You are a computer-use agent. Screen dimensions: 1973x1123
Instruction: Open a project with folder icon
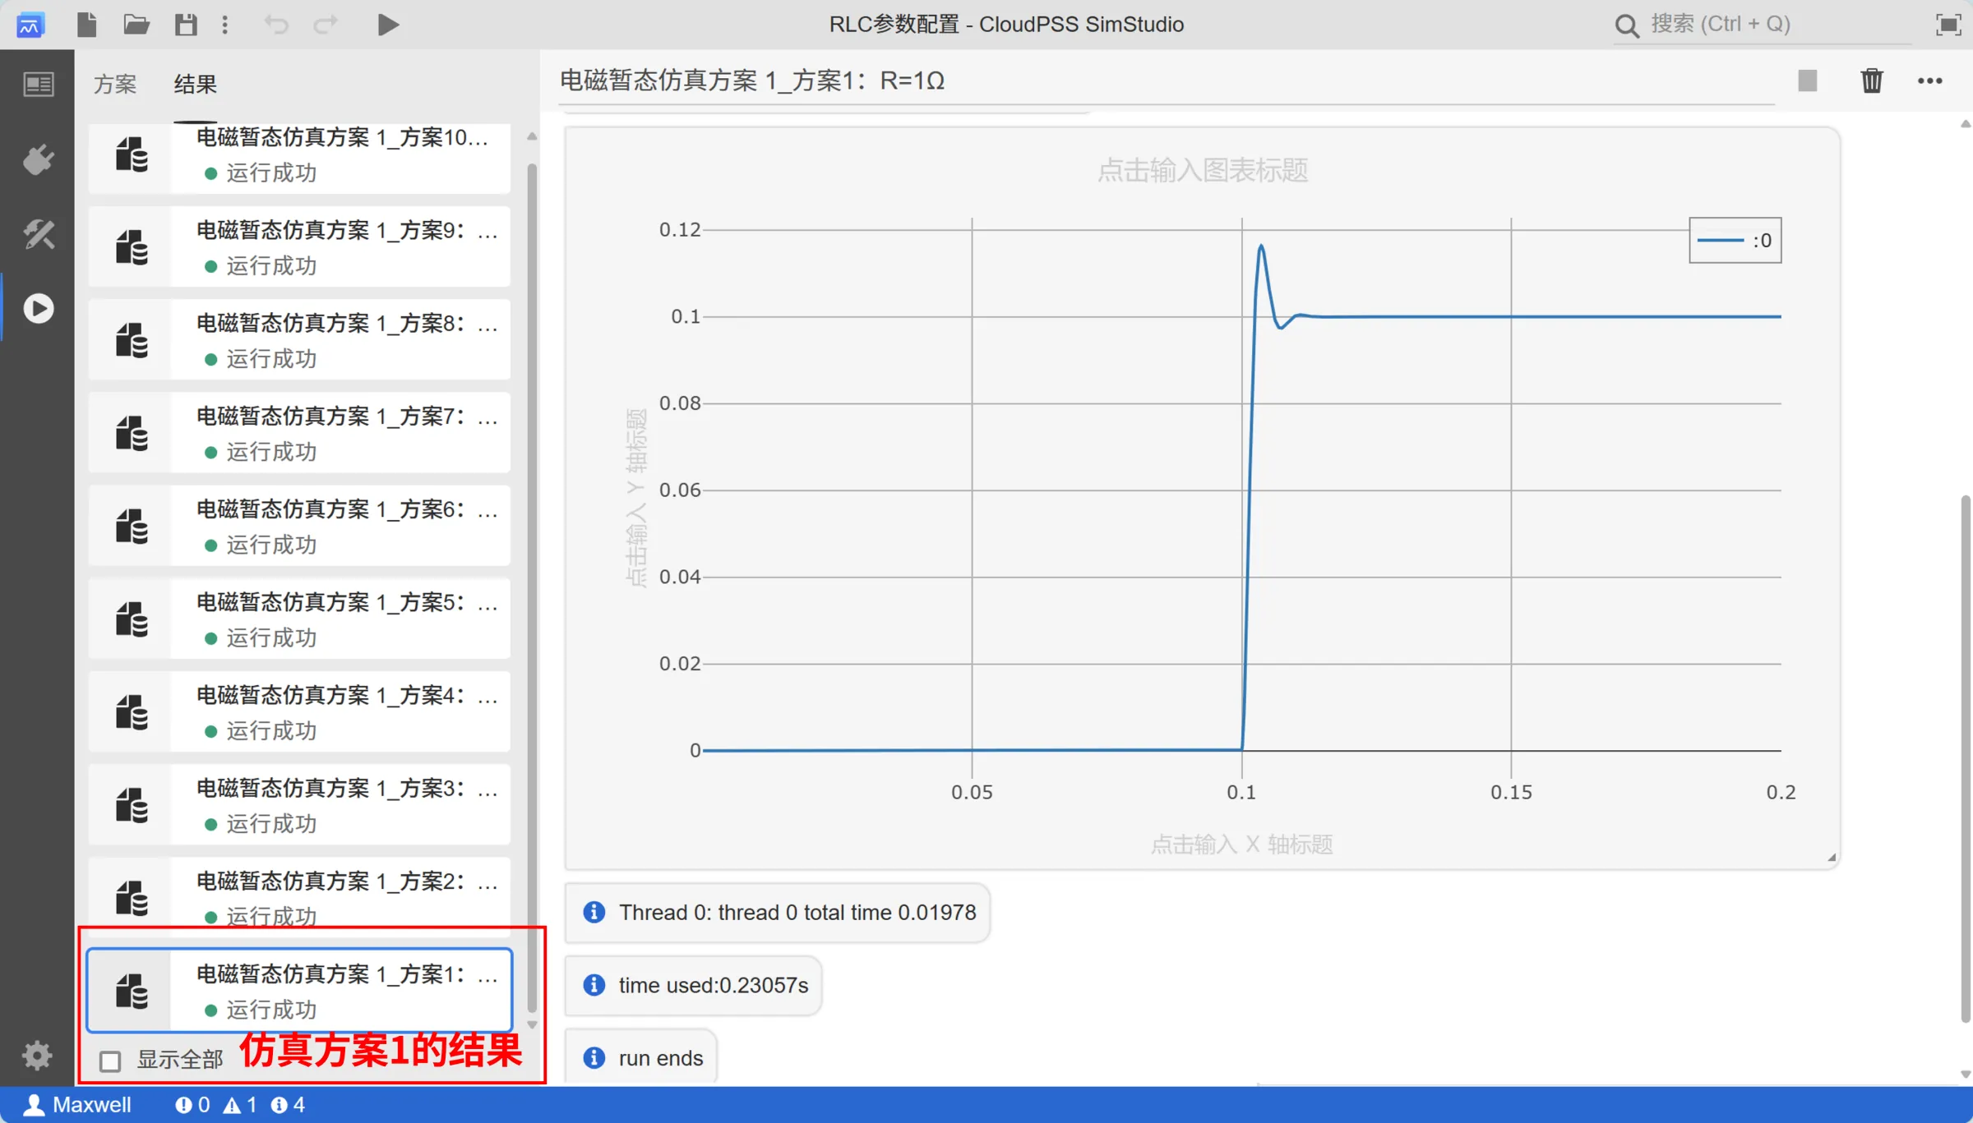click(136, 25)
